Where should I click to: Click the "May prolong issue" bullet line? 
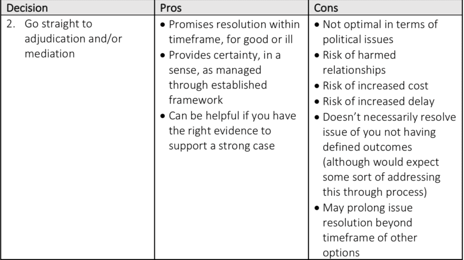pos(367,208)
